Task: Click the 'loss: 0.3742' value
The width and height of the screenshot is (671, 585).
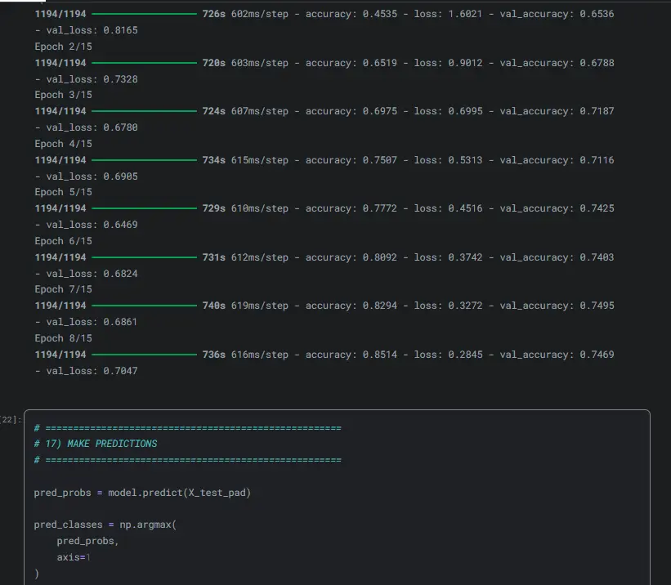Action: (x=448, y=257)
